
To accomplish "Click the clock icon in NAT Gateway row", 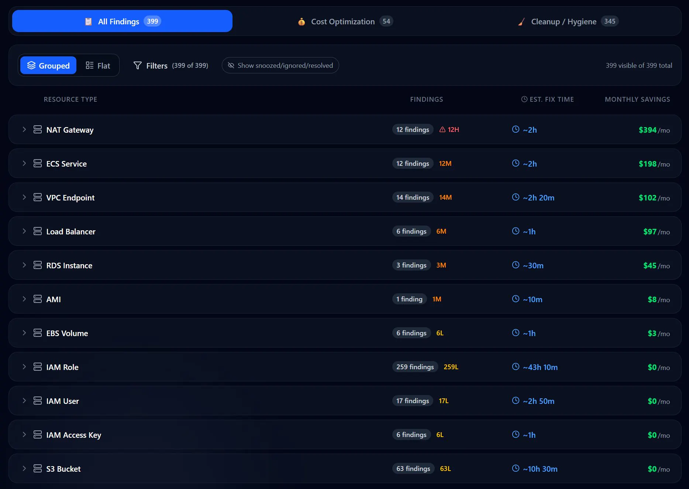I will [x=516, y=129].
